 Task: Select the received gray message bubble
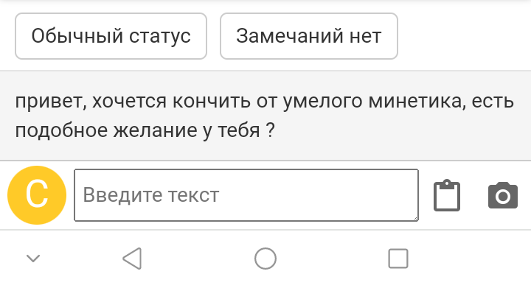[265, 116]
